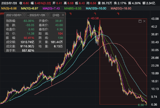Click the 30.05 price axis label
The height and width of the screenshot is (108, 160).
(155, 50)
